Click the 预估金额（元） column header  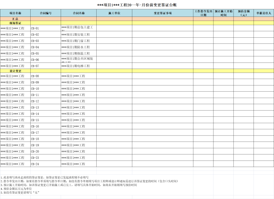pyautogui.click(x=244, y=13)
